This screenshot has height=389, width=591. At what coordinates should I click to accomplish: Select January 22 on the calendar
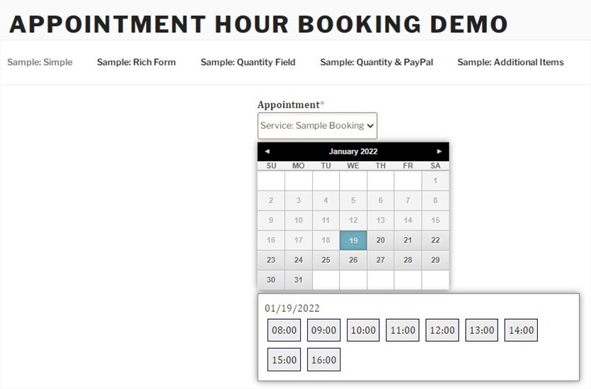[x=435, y=240]
